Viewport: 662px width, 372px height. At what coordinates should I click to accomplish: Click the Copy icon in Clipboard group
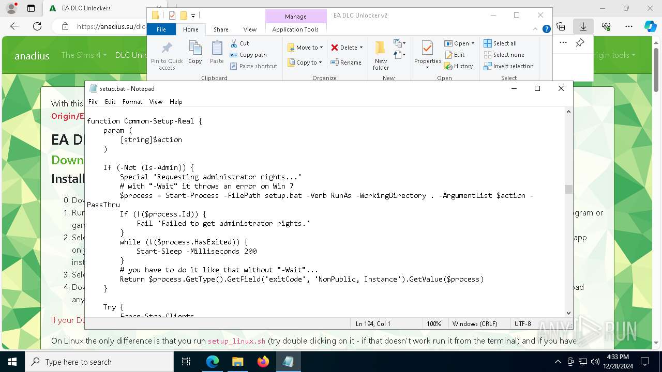195,52
